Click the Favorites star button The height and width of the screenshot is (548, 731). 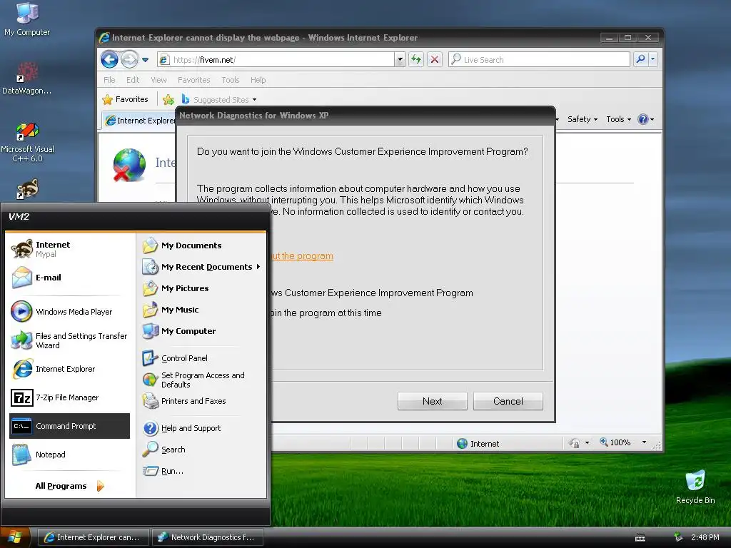tap(125, 99)
